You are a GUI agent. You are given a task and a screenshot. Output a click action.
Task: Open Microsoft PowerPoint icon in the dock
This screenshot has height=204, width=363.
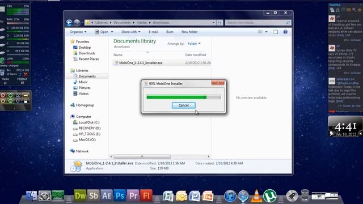coord(208,196)
